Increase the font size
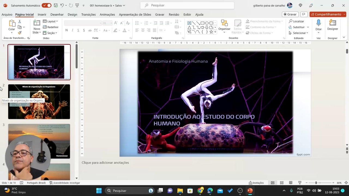The width and height of the screenshot is (349, 196). click(116, 23)
